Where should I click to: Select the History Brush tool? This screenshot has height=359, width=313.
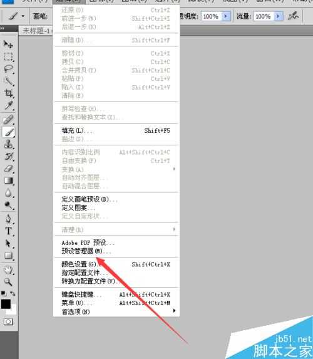[x=8, y=157]
